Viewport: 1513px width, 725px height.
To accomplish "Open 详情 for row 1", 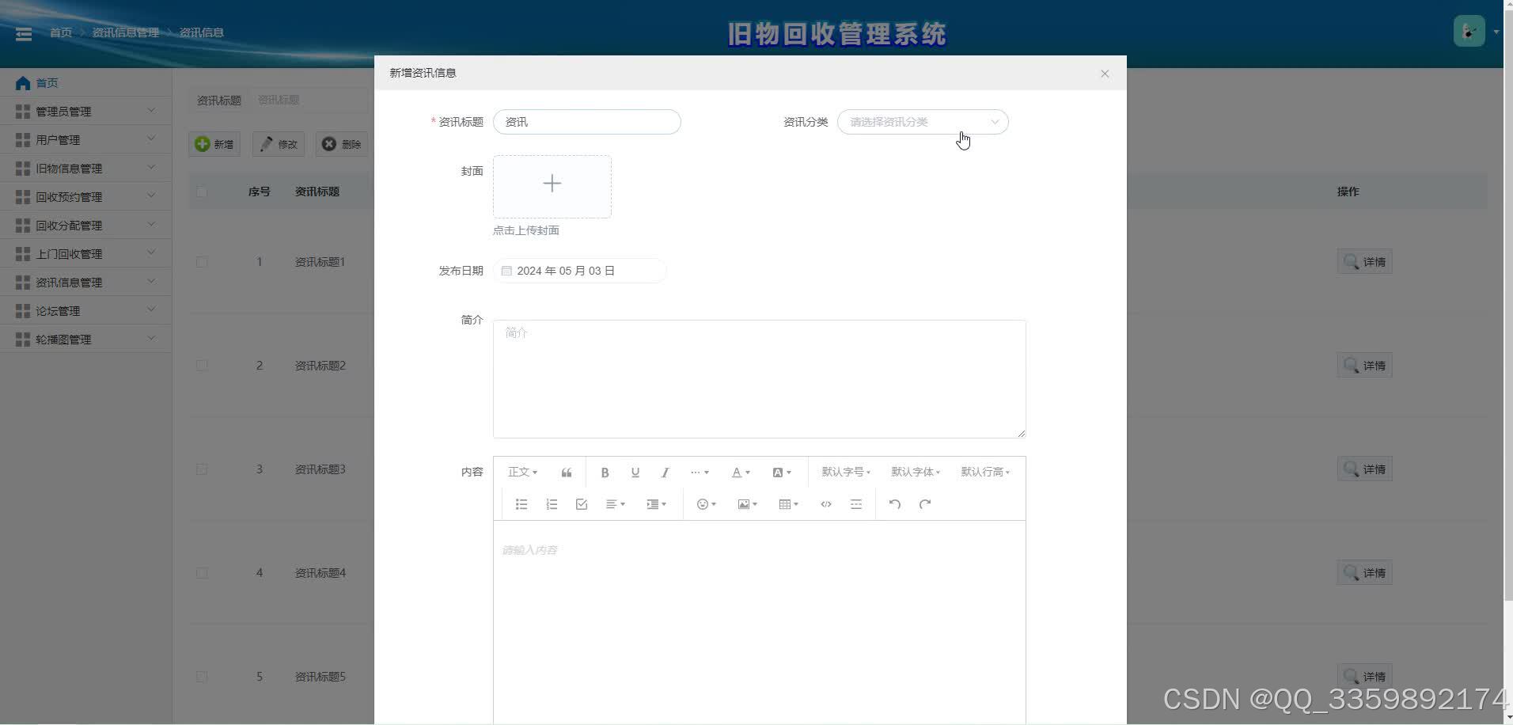I will [1365, 262].
